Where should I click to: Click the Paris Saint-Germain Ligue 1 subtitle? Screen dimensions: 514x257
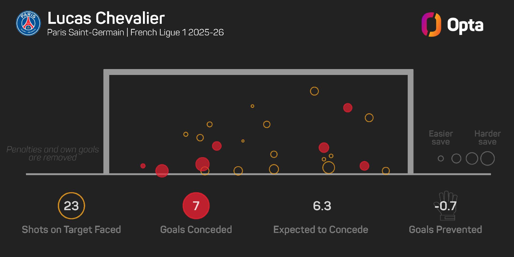point(135,32)
